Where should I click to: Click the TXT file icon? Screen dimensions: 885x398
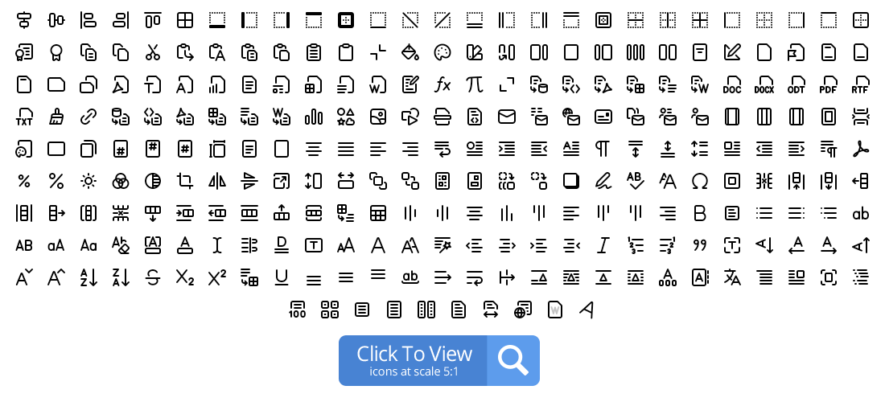23,117
